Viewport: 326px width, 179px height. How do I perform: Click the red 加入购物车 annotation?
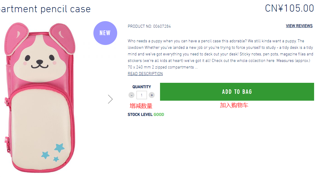coord(234,105)
